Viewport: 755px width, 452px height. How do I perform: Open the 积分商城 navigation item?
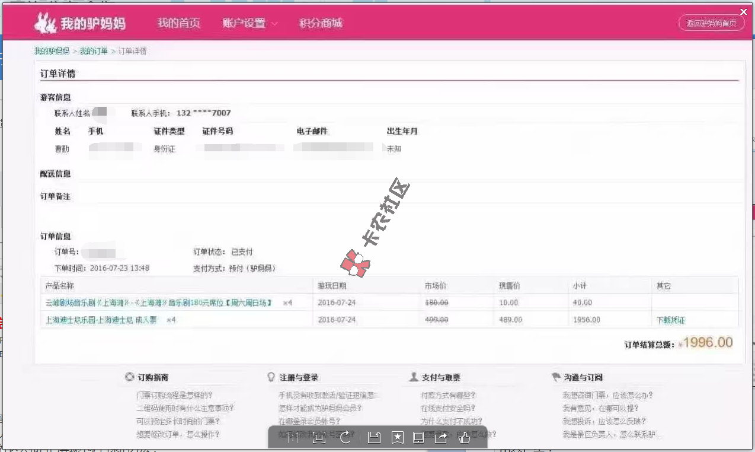pyautogui.click(x=321, y=23)
